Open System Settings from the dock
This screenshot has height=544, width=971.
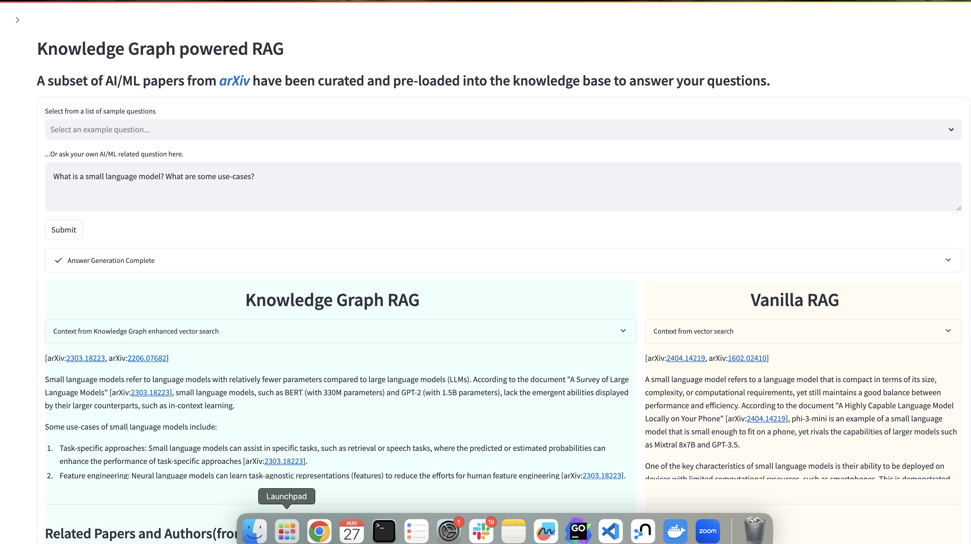449,531
